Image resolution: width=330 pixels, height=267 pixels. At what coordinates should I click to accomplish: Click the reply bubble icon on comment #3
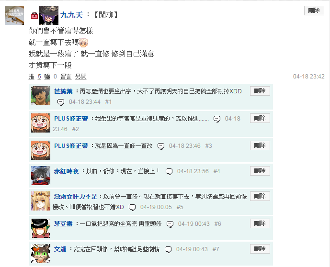point(161,146)
